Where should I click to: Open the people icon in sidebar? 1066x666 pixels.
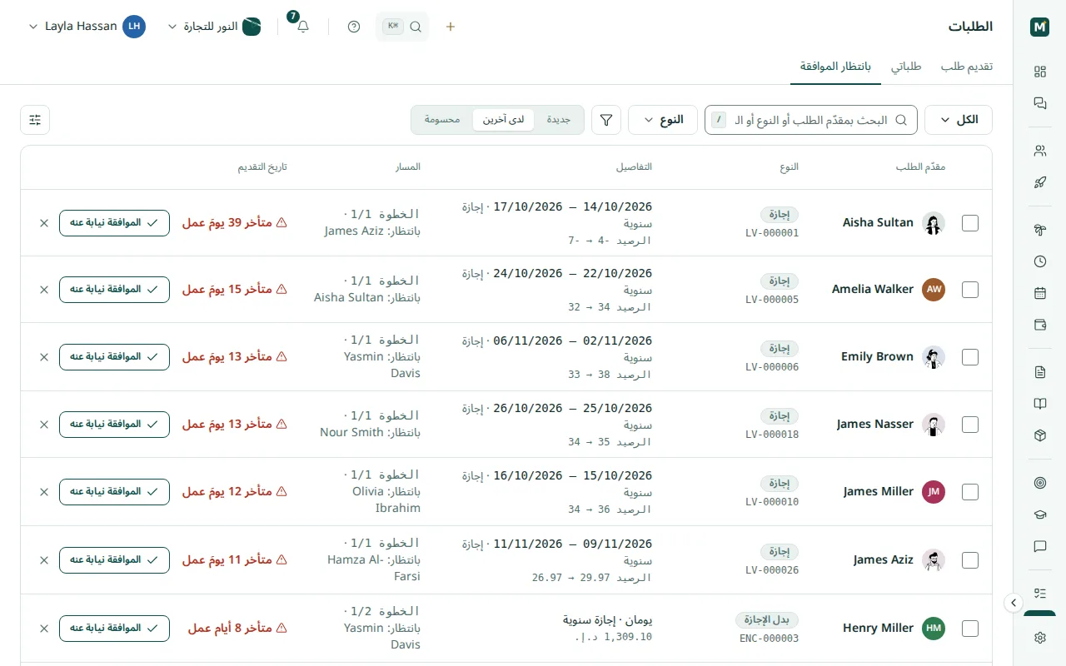click(x=1039, y=151)
